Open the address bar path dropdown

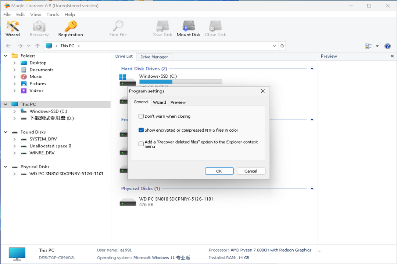(x=274, y=46)
